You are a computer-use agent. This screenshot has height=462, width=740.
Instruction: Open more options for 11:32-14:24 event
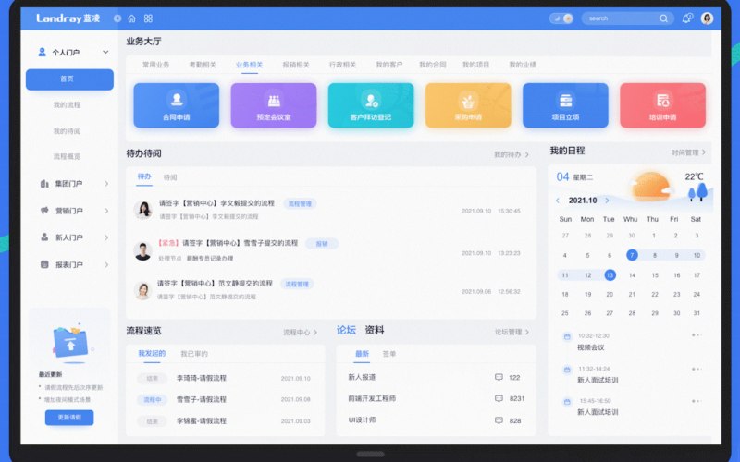(x=697, y=369)
